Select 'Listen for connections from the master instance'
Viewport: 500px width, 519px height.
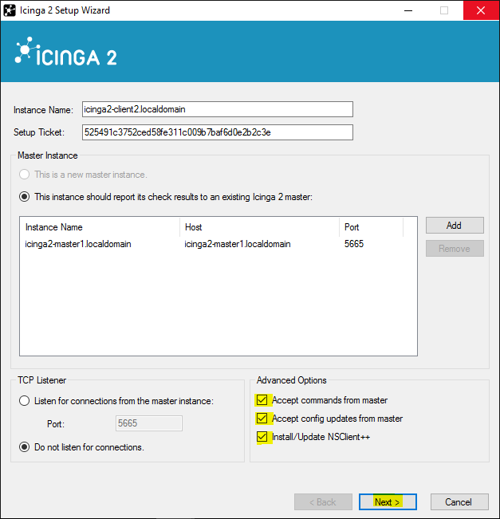pyautogui.click(x=24, y=401)
